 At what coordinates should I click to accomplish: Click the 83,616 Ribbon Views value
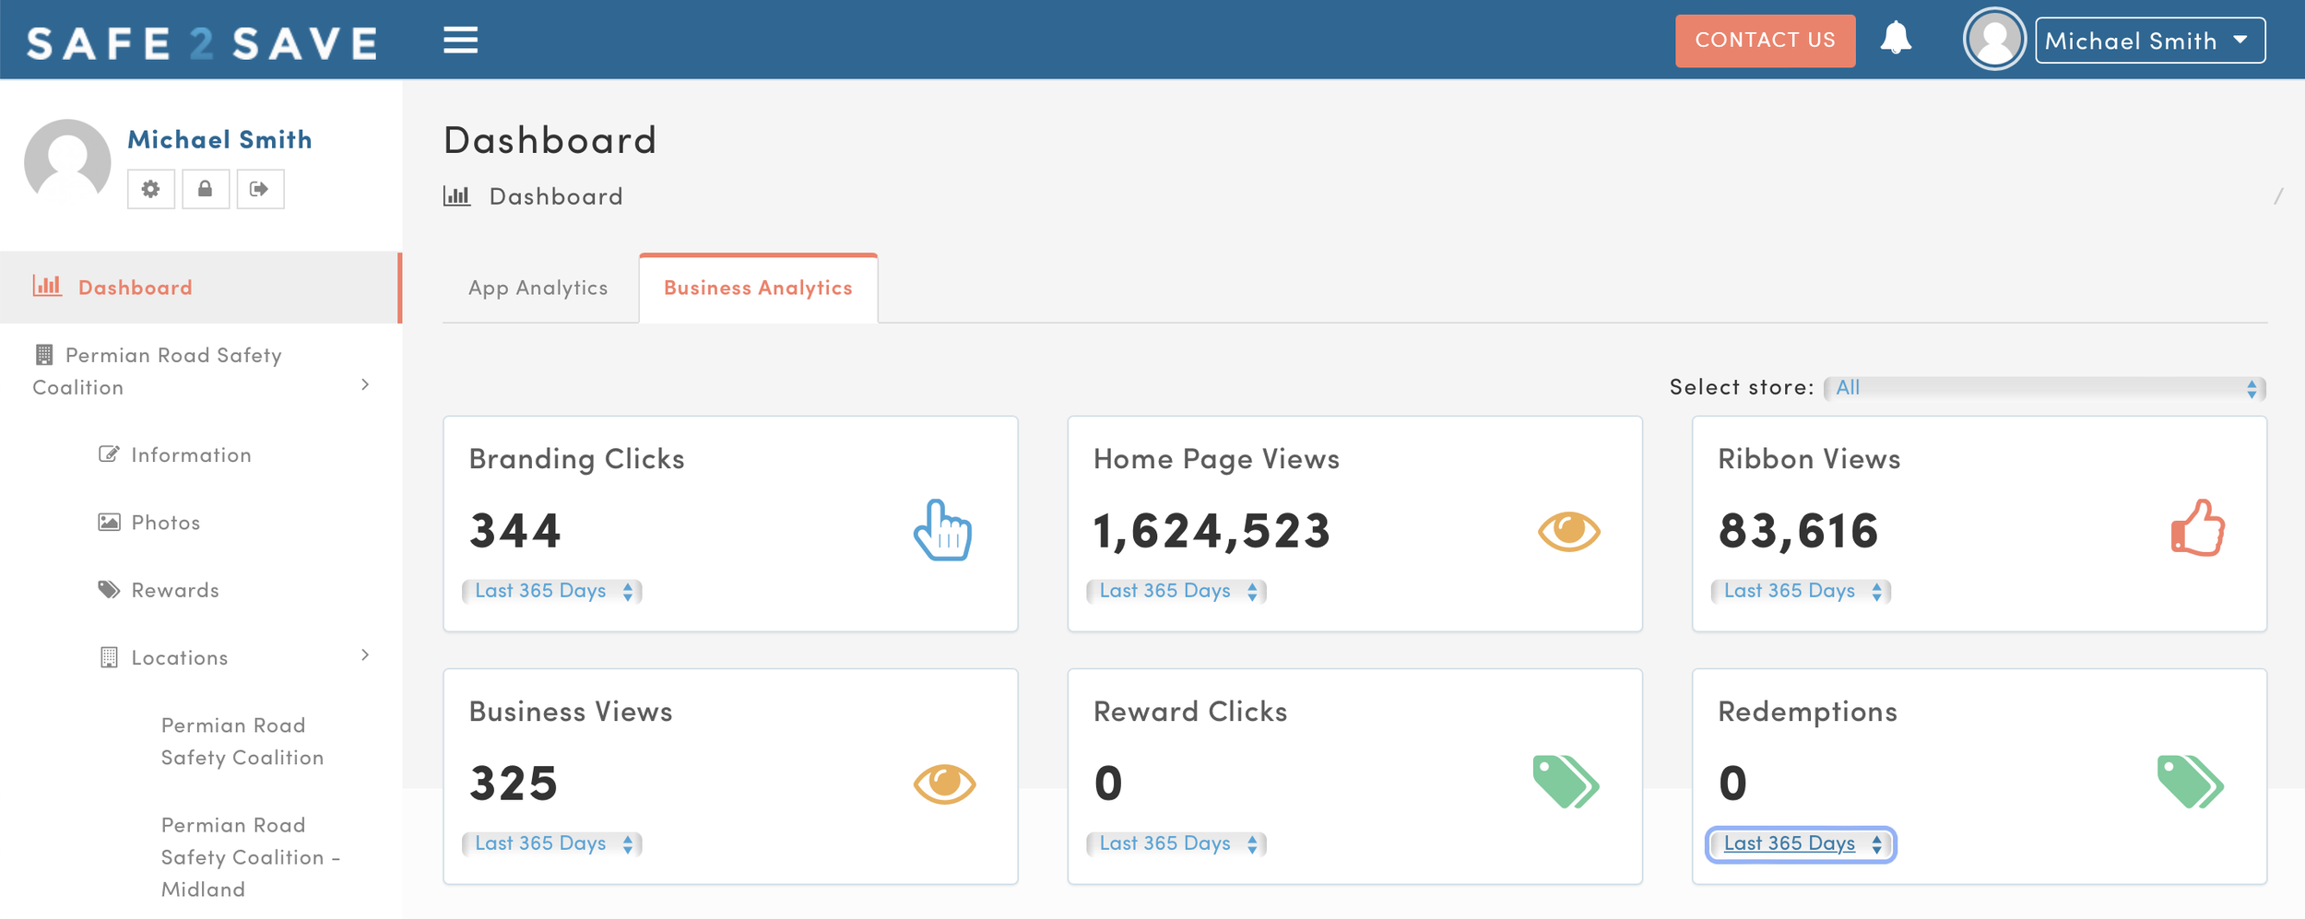point(1798,531)
